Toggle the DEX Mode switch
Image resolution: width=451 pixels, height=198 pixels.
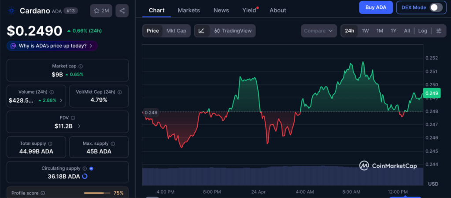tap(435, 7)
